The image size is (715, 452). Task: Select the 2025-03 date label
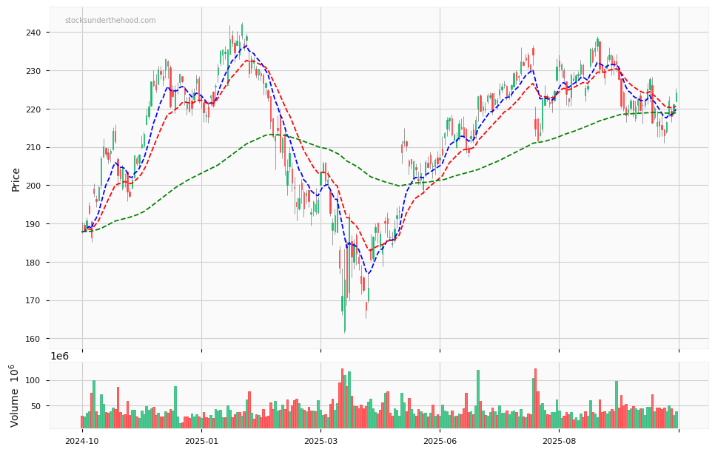pos(320,440)
